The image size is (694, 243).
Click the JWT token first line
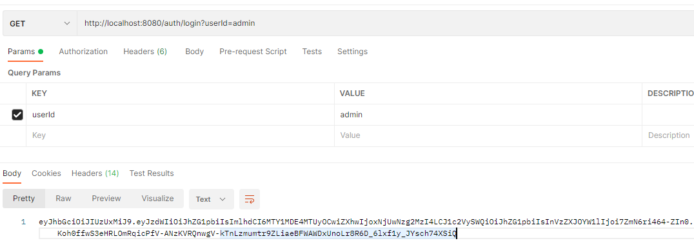pyautogui.click(x=366, y=222)
